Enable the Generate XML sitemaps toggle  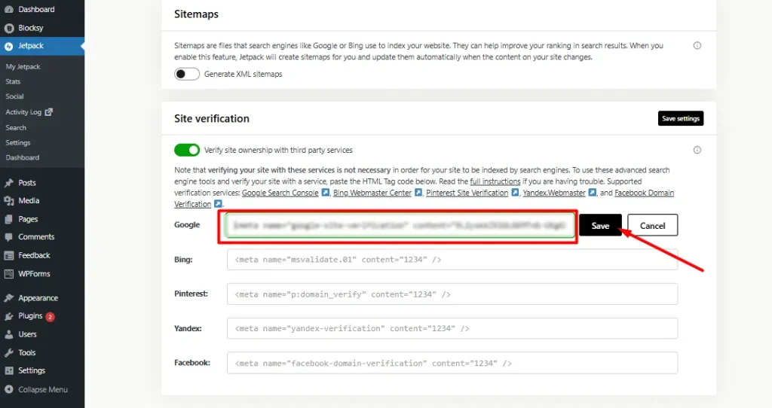pyautogui.click(x=187, y=75)
